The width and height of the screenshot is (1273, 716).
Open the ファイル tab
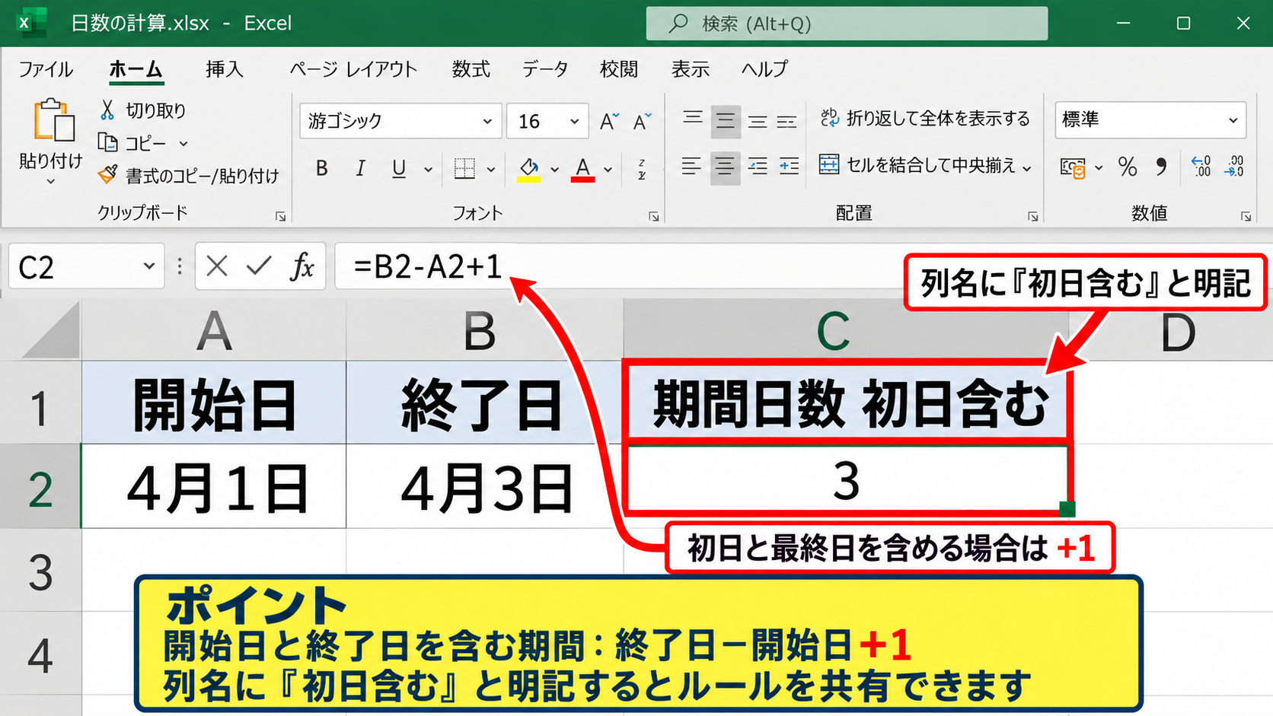46,69
